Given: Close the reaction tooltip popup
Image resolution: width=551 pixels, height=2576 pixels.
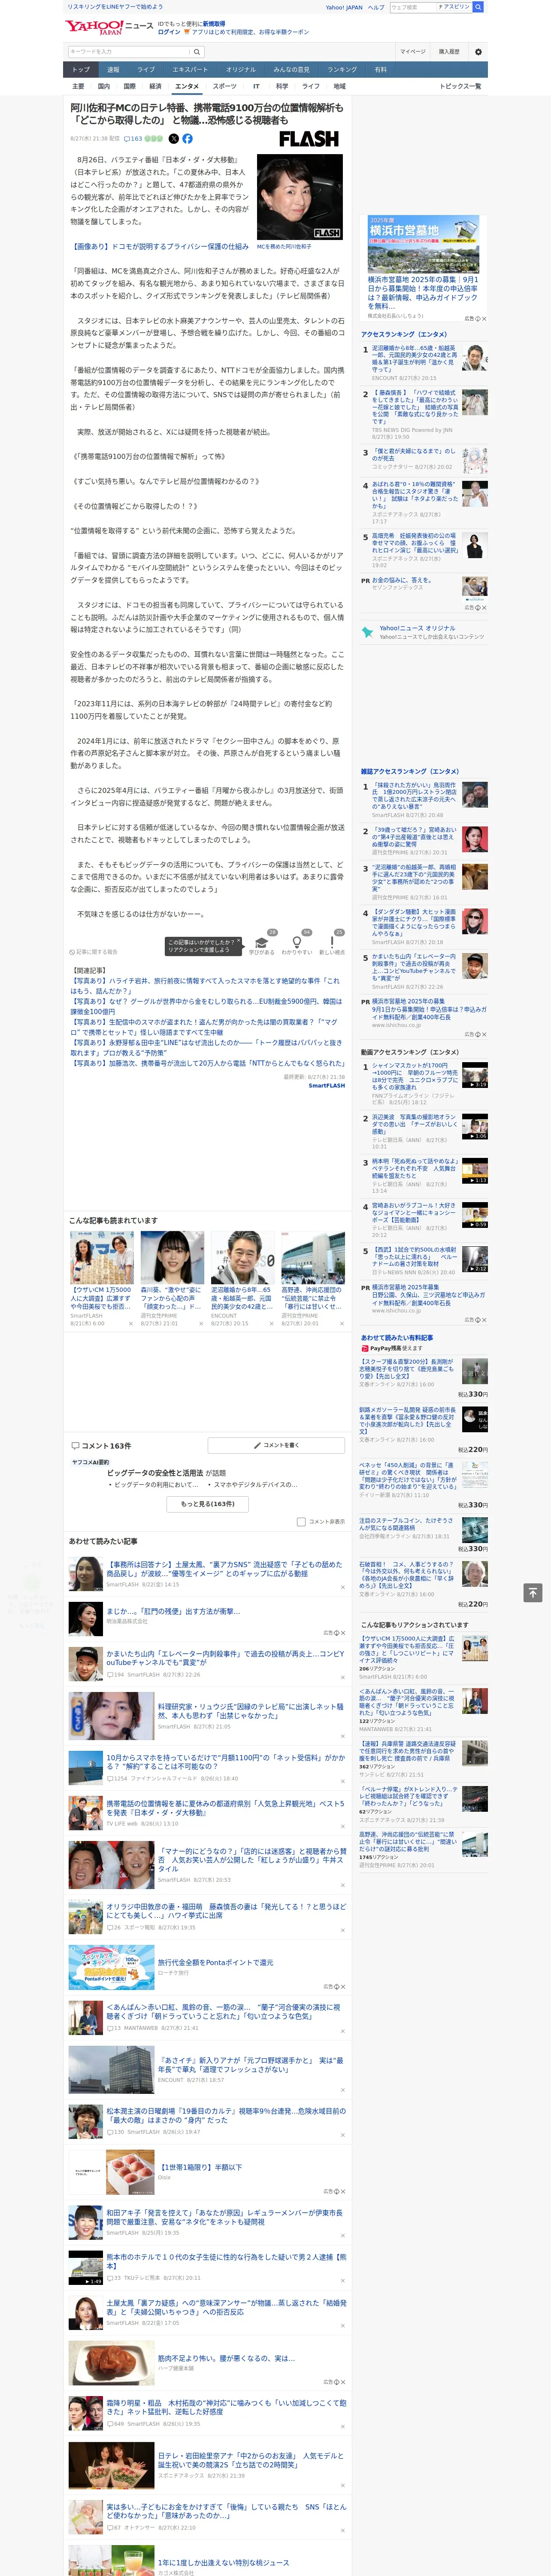Looking at the screenshot, I should point(239,942).
